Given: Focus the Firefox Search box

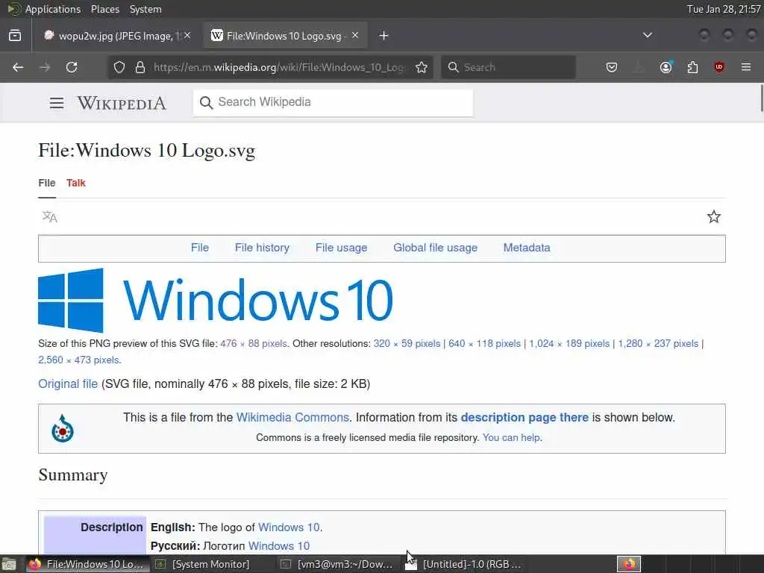Looking at the screenshot, I should pyautogui.click(x=508, y=67).
